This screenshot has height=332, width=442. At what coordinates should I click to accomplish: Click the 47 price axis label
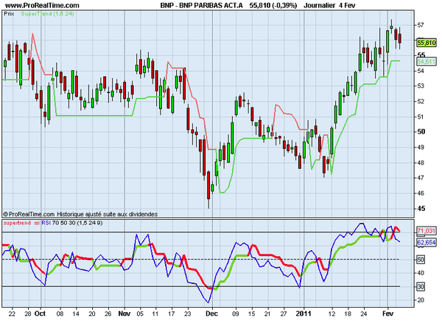coord(421,178)
